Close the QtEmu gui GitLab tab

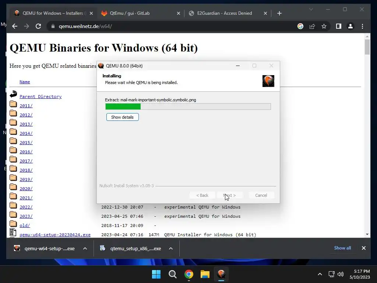179,13
